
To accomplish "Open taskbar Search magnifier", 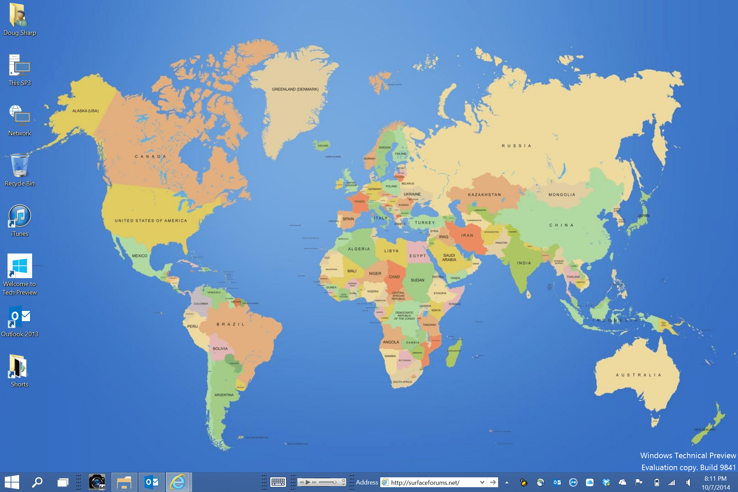I will (x=37, y=482).
